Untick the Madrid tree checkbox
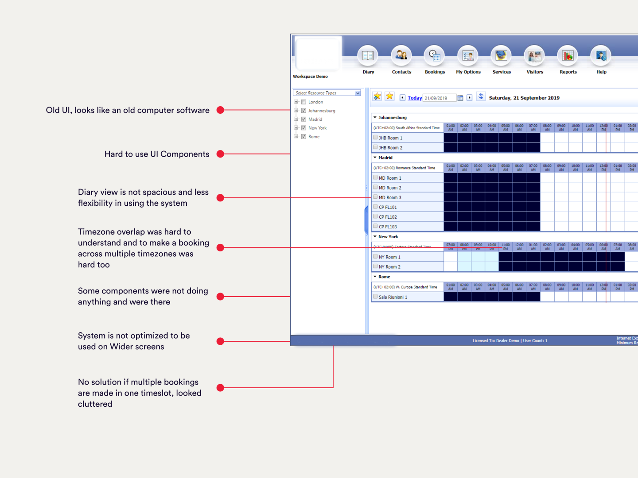Image resolution: width=638 pixels, height=478 pixels. [303, 119]
